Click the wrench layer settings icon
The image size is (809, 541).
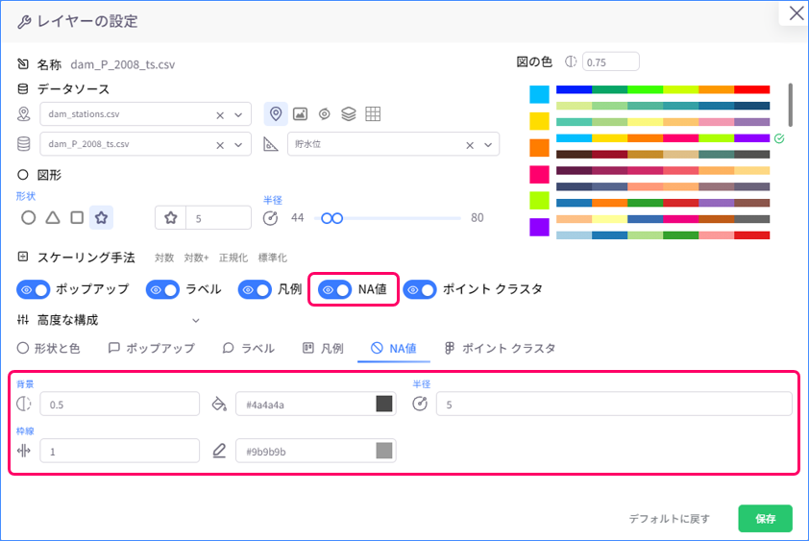click(24, 22)
